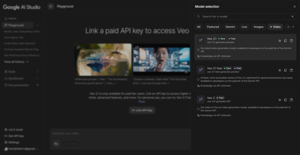Switch to the Gemini model category

230,26
